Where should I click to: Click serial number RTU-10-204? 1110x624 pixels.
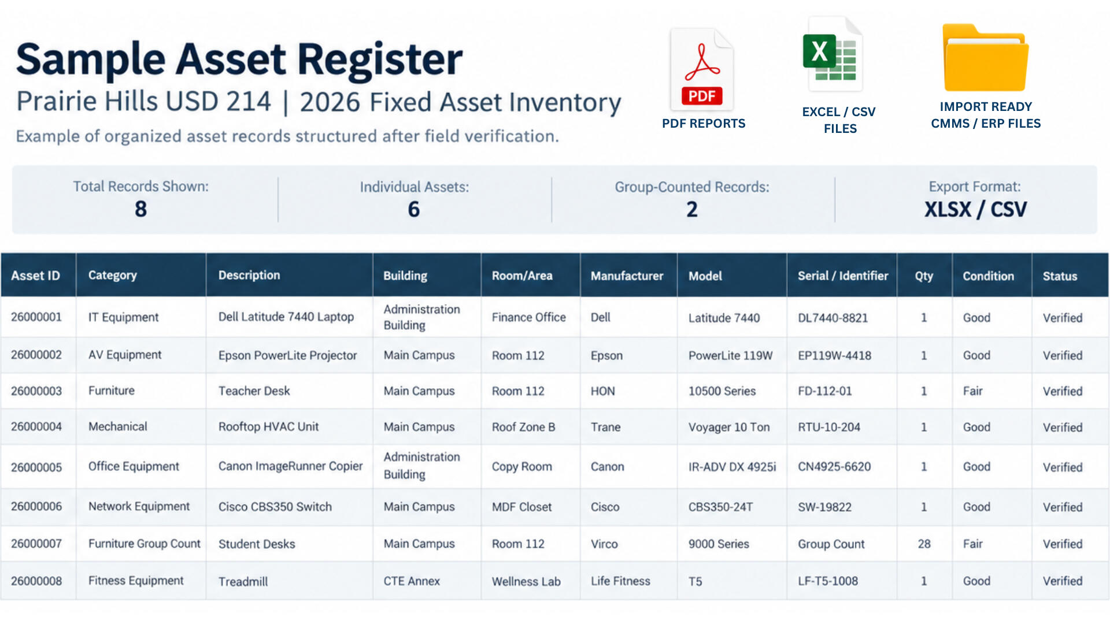[828, 428]
